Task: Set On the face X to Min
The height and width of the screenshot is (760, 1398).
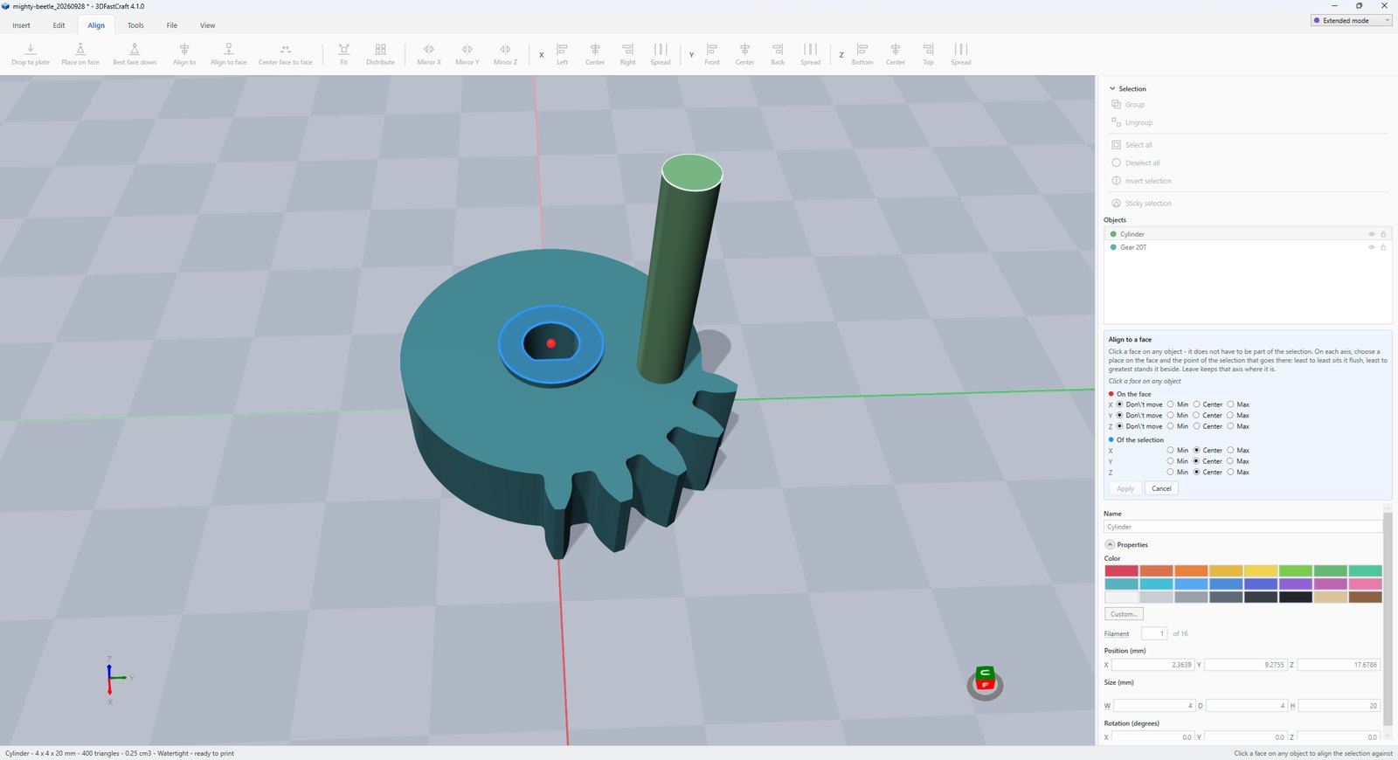Action: pyautogui.click(x=1171, y=404)
